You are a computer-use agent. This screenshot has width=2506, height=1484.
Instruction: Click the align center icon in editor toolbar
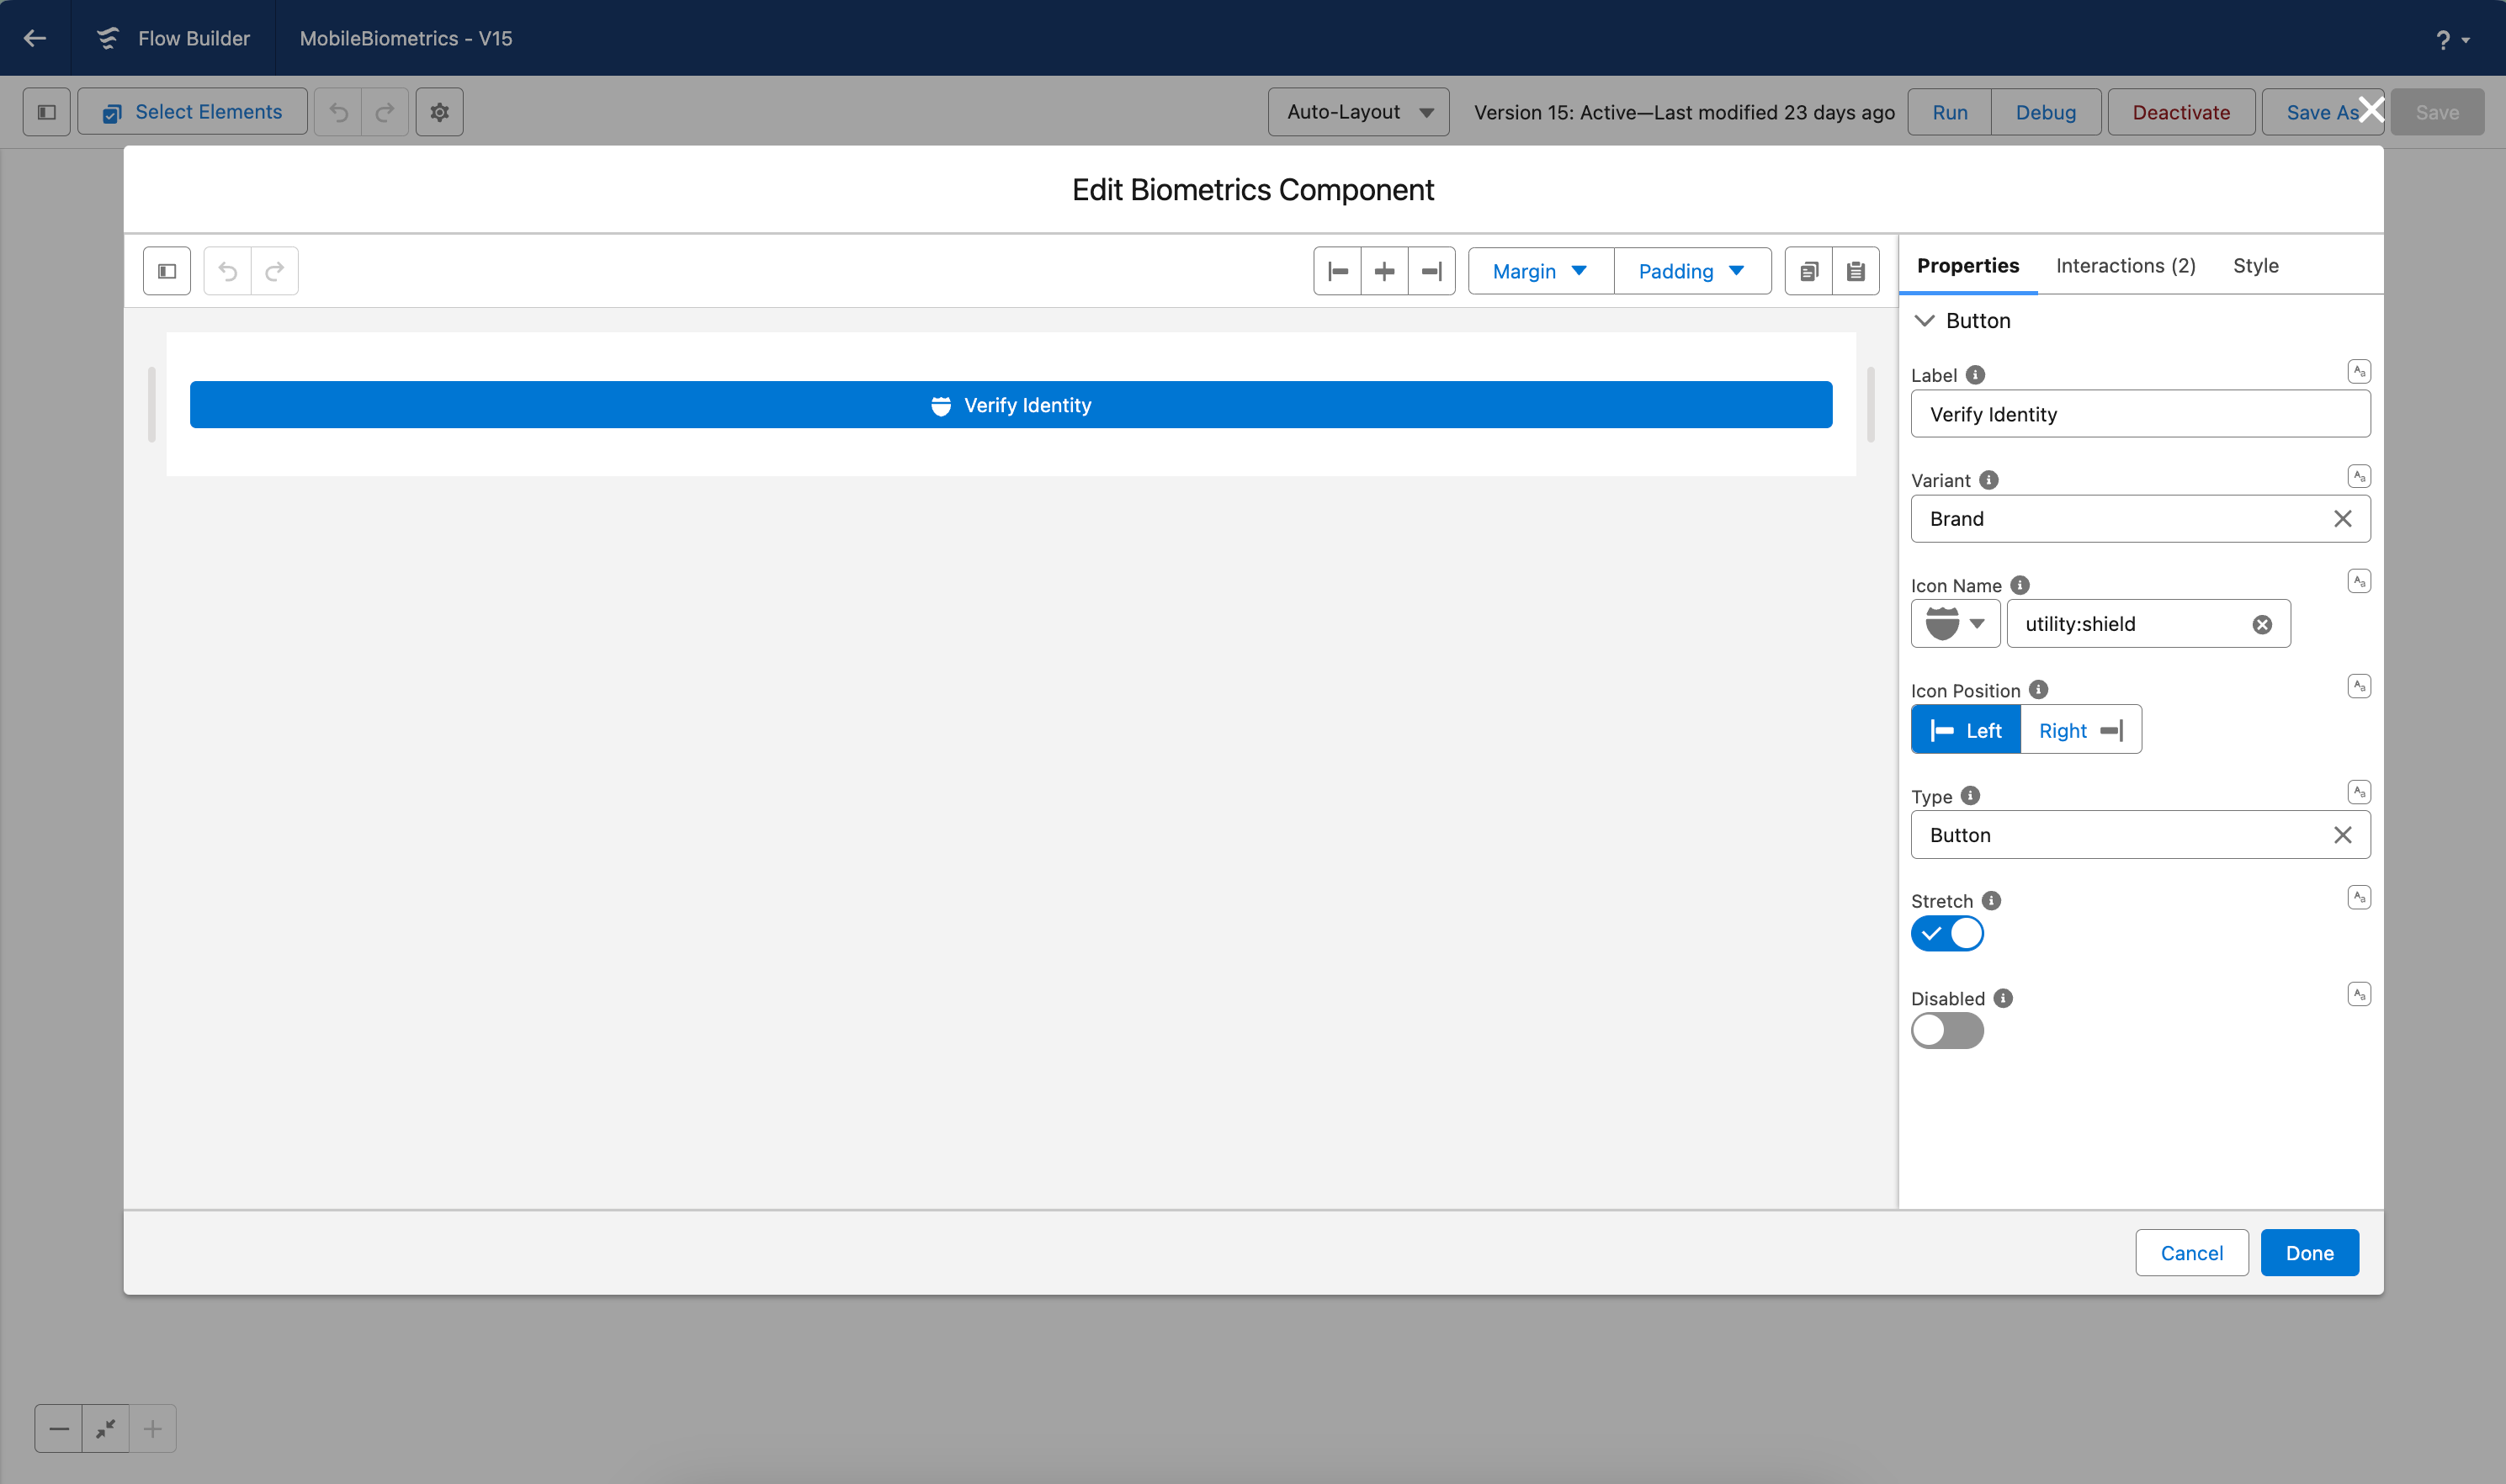pos(1384,271)
